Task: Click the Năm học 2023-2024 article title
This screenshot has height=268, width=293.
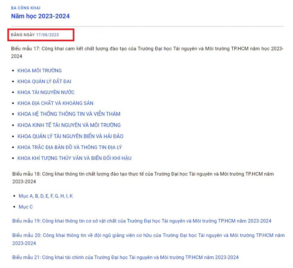Action: pos(40,16)
